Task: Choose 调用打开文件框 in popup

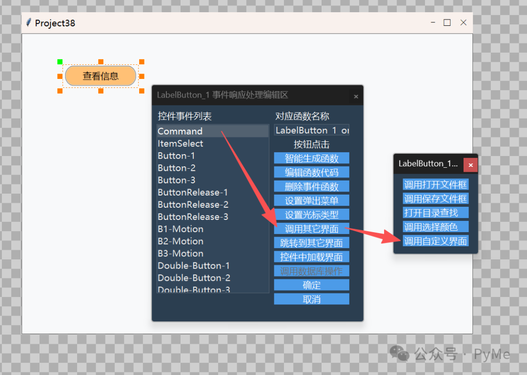Action: [436, 184]
